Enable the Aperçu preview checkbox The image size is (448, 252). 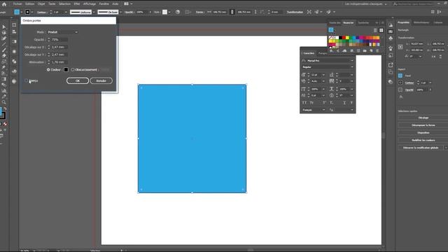(x=27, y=81)
